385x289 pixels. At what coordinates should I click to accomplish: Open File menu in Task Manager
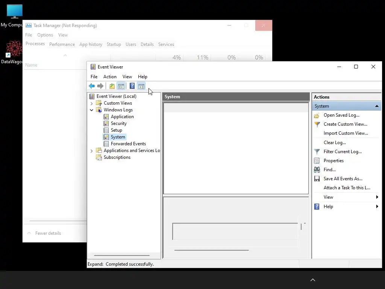point(29,35)
